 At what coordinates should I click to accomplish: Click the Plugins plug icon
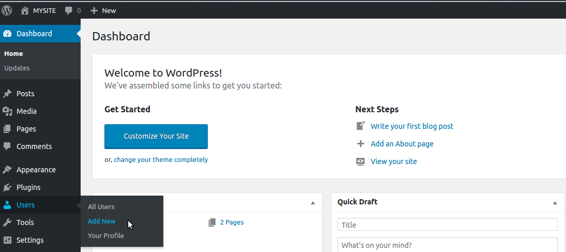(x=7, y=187)
